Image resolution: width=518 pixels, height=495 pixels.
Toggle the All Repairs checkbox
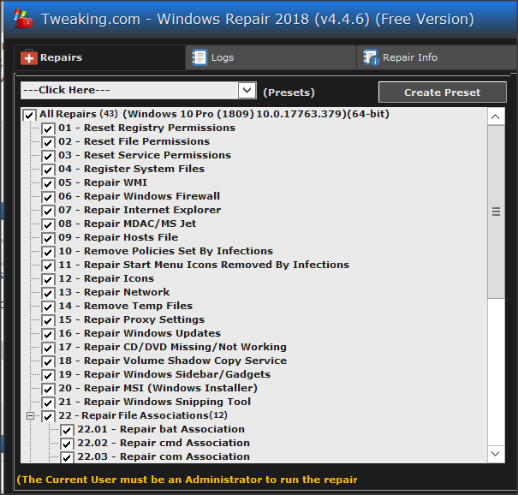click(x=29, y=116)
